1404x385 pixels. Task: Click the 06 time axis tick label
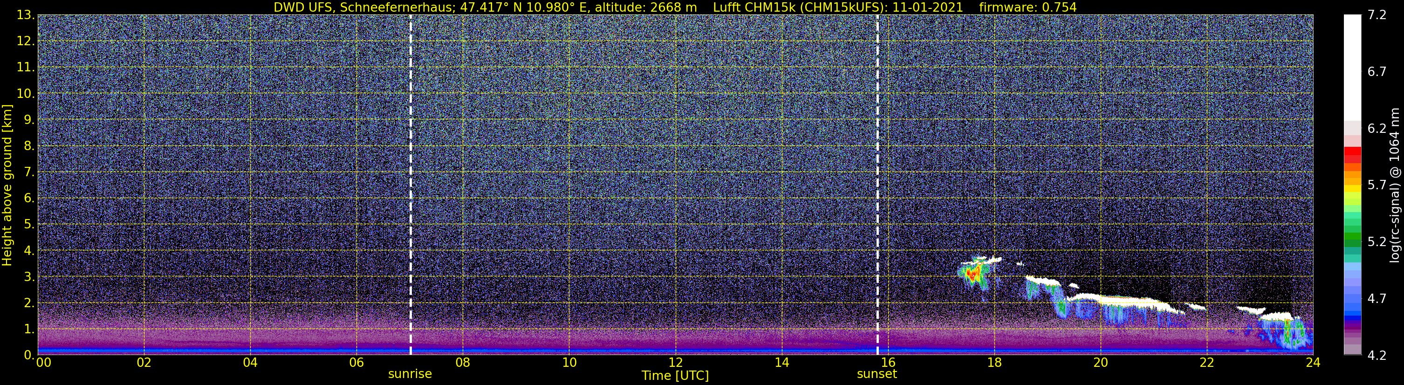[356, 363]
